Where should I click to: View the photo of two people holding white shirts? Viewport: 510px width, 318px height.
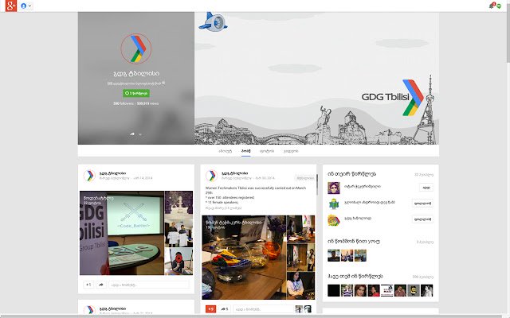178,233
